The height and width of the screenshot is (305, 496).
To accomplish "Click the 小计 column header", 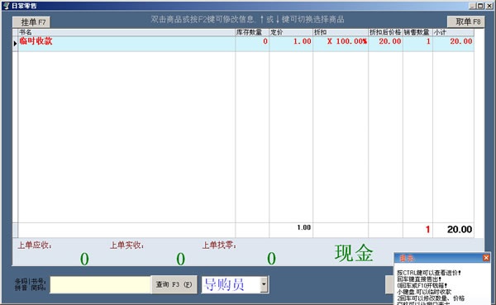I will (453, 32).
